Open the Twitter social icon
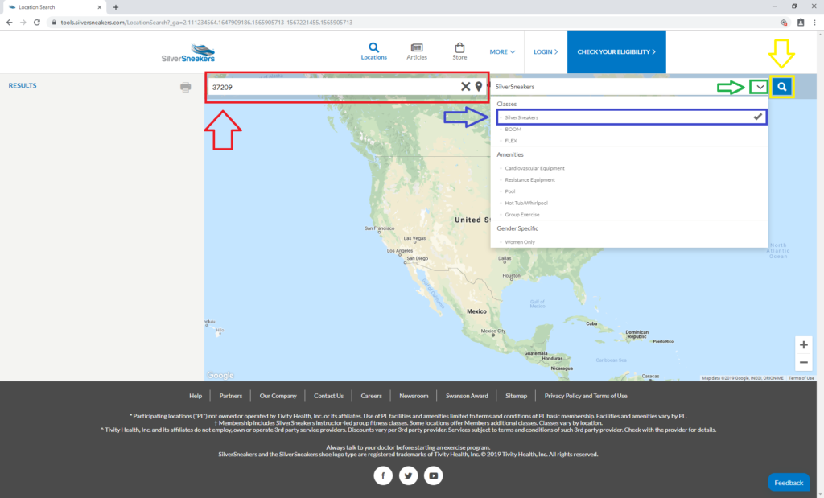Image resolution: width=824 pixels, height=498 pixels. (408, 476)
